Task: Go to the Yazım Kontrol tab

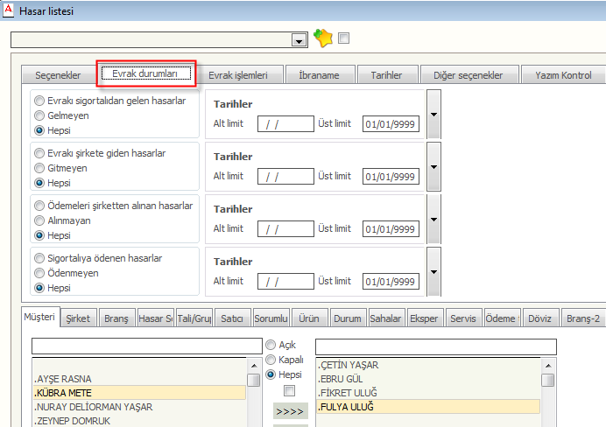Action: coord(564,75)
